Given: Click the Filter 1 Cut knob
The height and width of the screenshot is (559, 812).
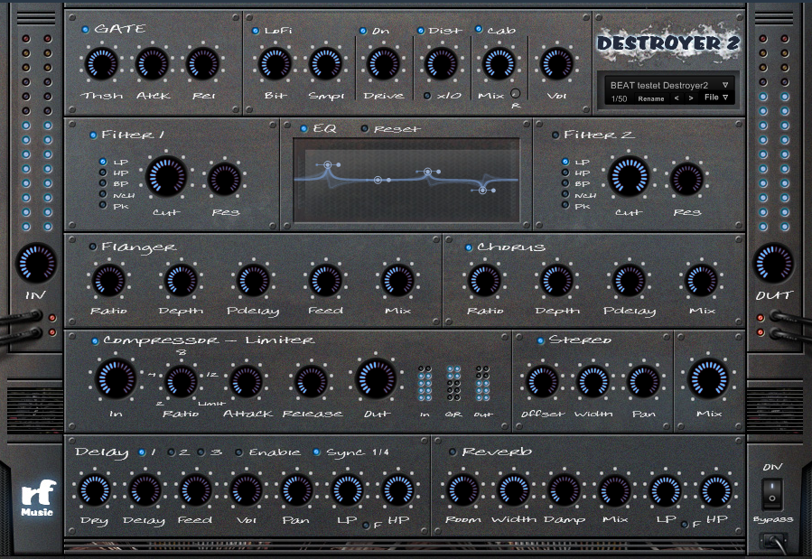Looking at the screenshot, I should (166, 176).
